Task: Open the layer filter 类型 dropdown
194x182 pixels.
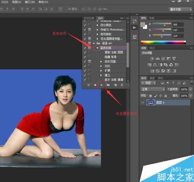Action: (x=148, y=83)
